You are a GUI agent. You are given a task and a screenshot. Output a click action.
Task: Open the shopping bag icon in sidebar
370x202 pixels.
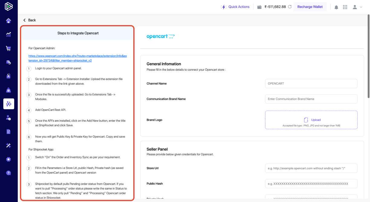8,76
